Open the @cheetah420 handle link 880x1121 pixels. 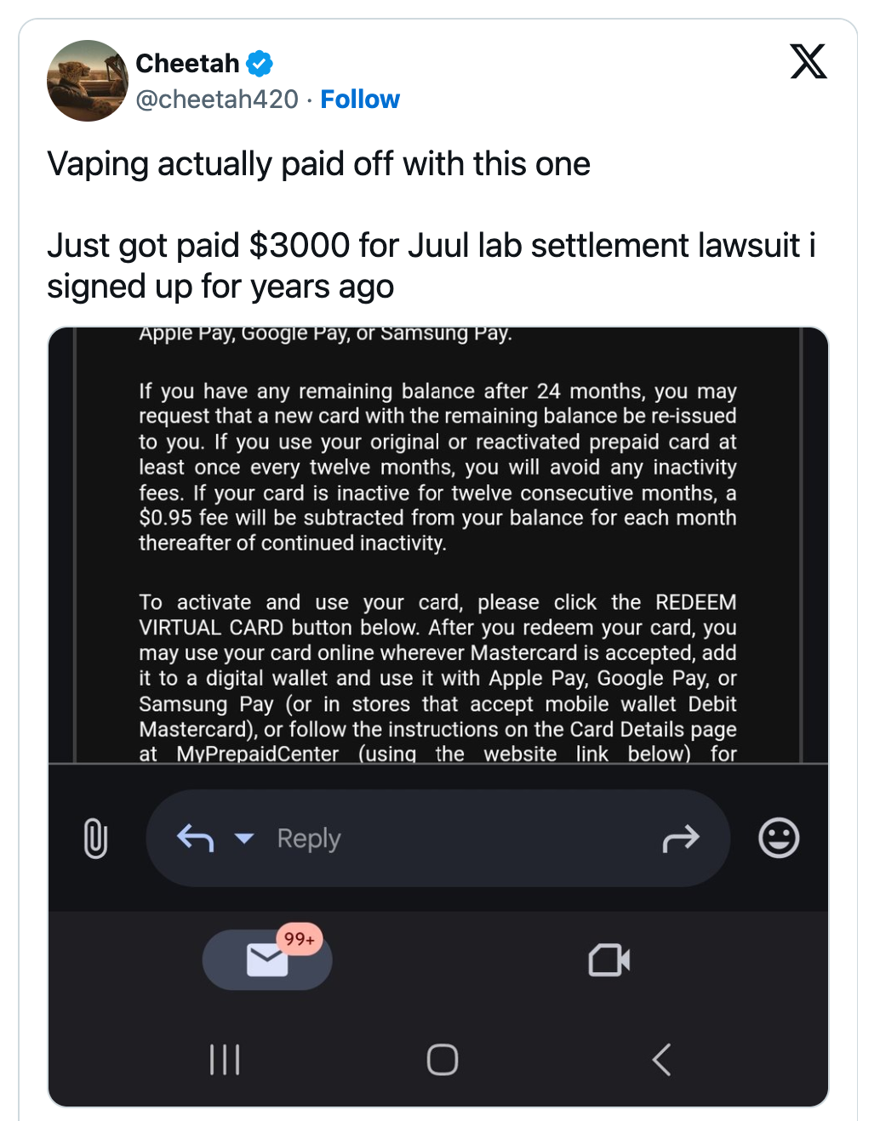click(x=217, y=100)
